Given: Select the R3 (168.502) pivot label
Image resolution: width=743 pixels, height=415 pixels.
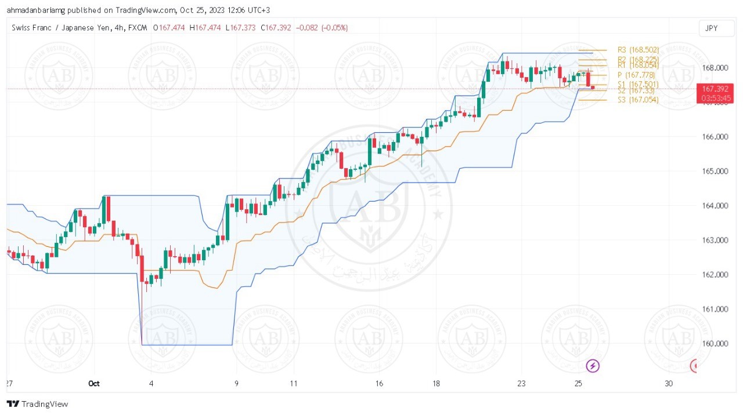Looking at the screenshot, I should click(638, 50).
